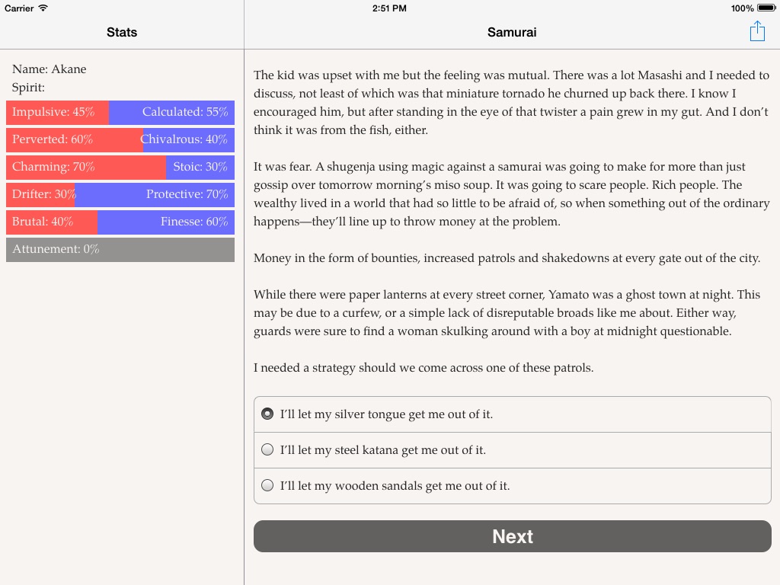Tap the gray Attunement 0% bar
The image size is (780, 585).
(120, 249)
